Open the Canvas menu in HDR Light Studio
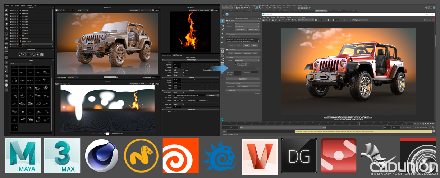Viewport: 440px width, 178px height. coord(23,5)
